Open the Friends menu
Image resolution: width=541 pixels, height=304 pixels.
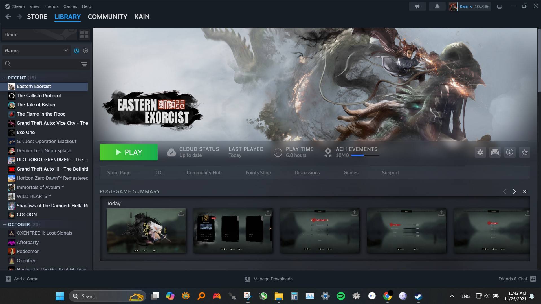(51, 6)
